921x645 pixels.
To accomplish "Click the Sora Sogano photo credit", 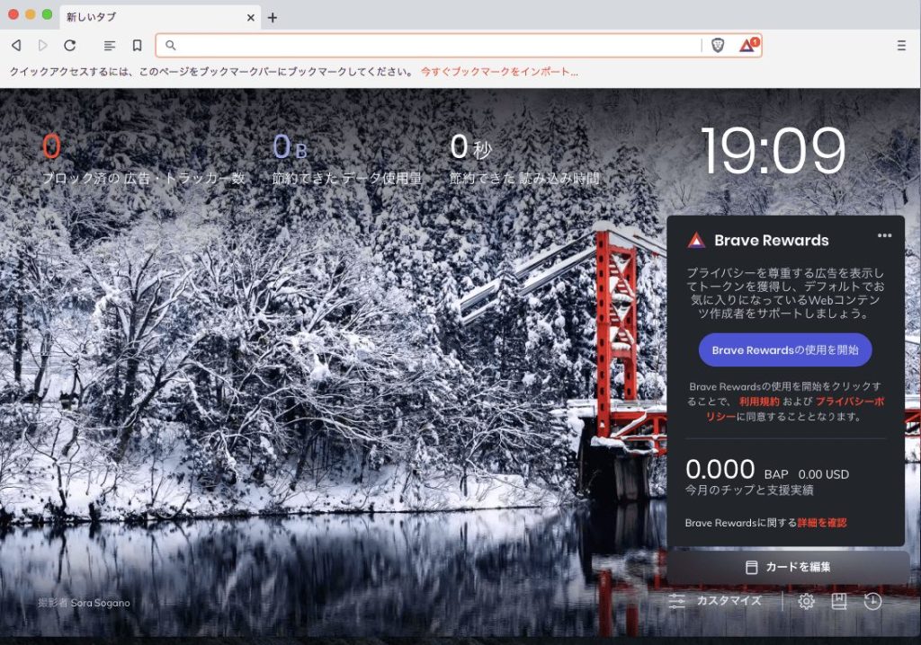I will click(84, 603).
